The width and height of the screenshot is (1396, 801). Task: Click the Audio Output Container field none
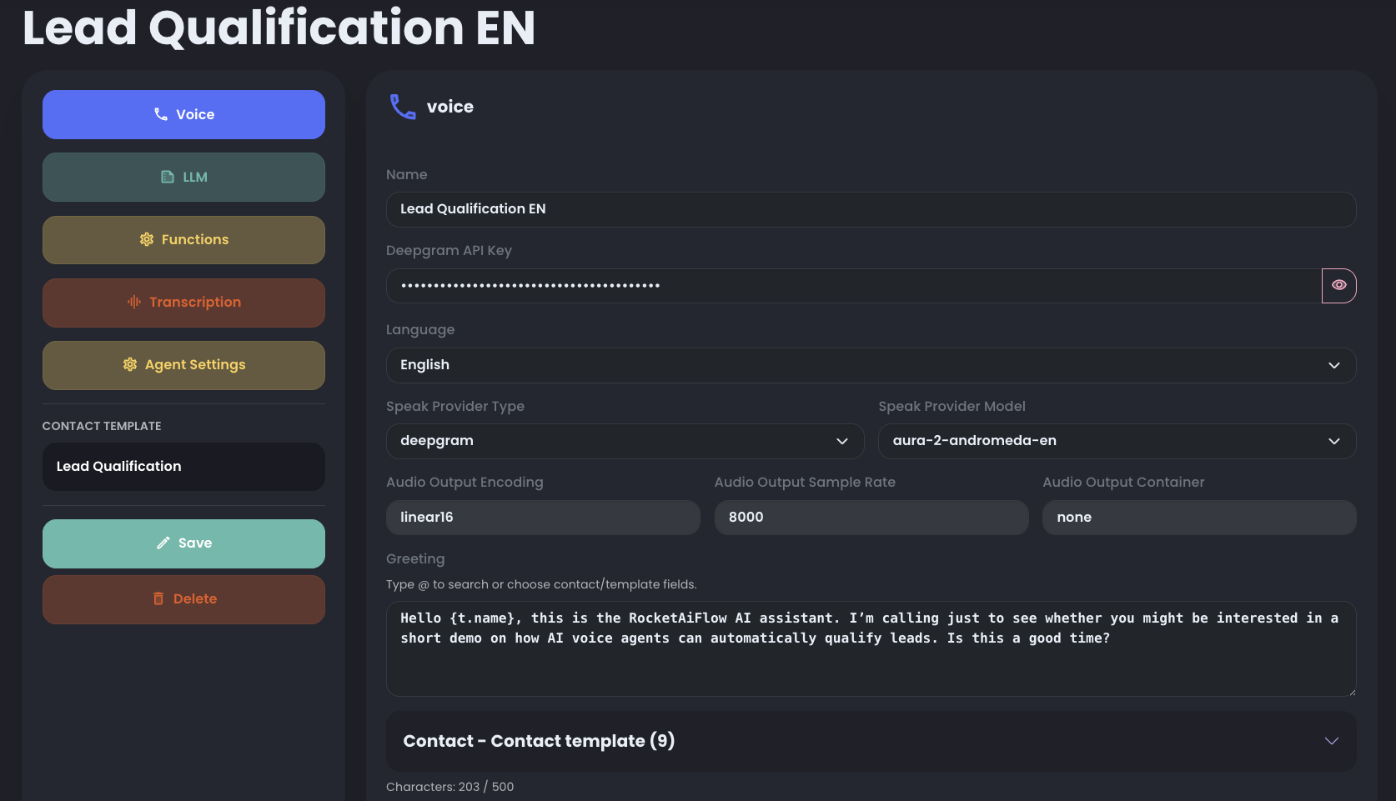[1199, 518]
